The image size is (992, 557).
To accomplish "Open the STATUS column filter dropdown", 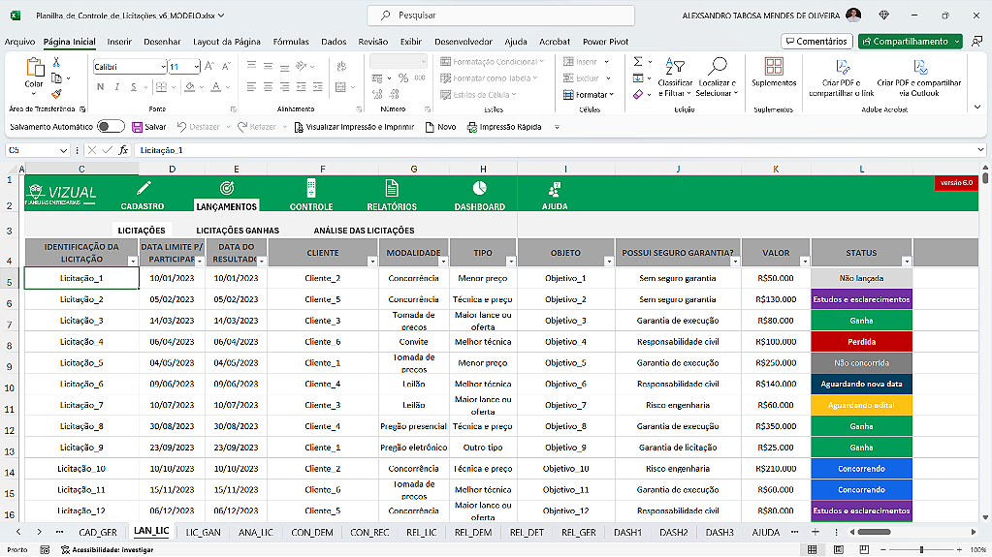I will 906,262.
